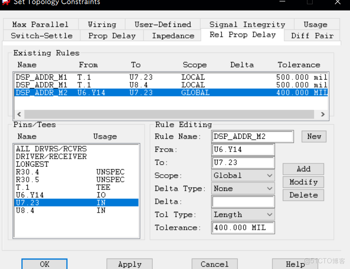The height and width of the screenshot is (269, 350).
Task: Open the Impedance tab
Action: point(173,36)
